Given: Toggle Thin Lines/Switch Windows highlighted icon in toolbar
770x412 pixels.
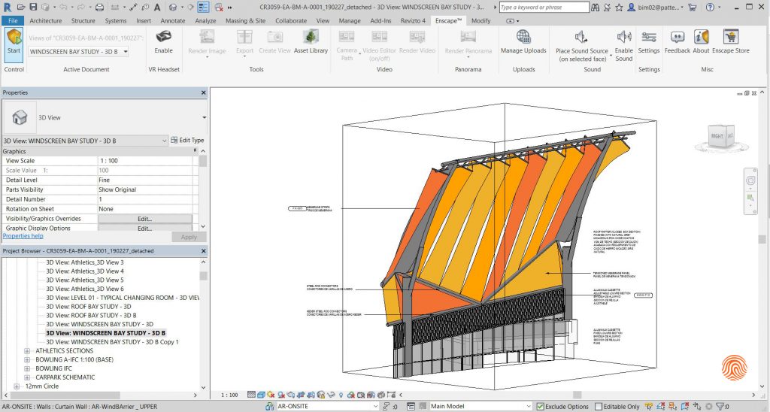Looking at the screenshot, I should coord(203,8).
